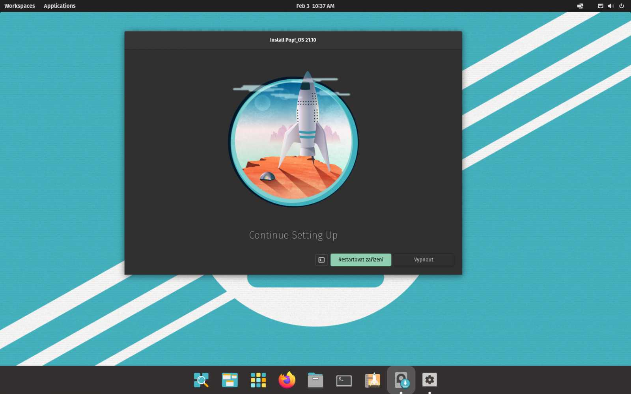Screen dimensions: 631x394
Task: Open the Applications menu
Action: [x=60, y=6]
